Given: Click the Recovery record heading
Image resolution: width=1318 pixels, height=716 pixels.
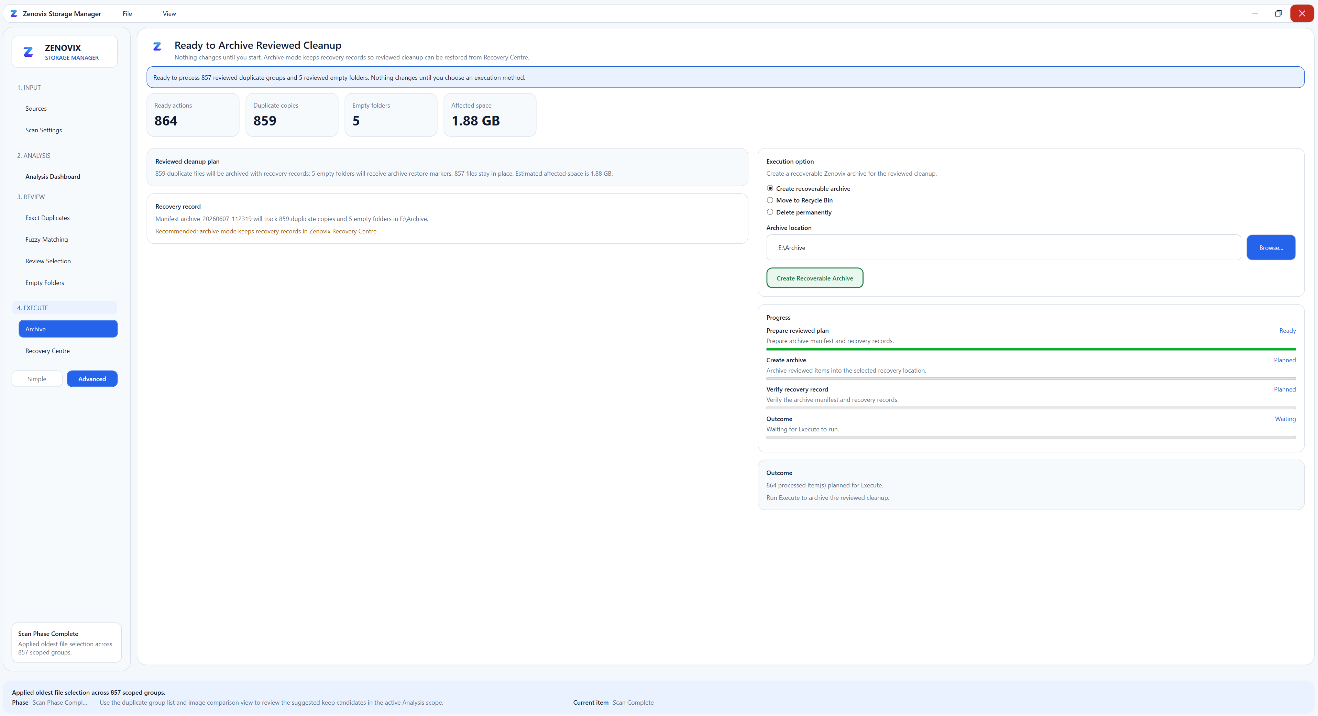Looking at the screenshot, I should click(178, 207).
